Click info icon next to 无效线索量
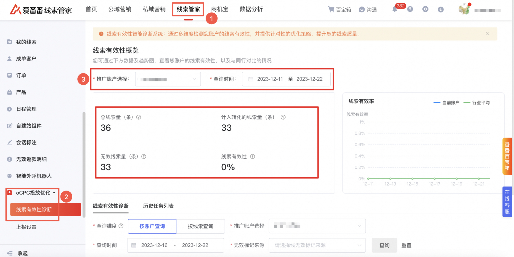This screenshot has width=514, height=257. point(144,157)
